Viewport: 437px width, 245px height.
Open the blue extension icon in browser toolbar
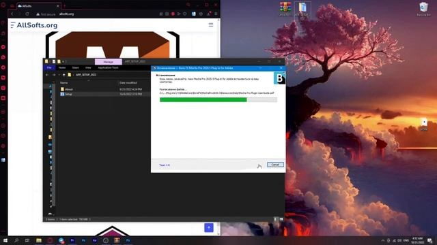pyautogui.click(x=194, y=14)
